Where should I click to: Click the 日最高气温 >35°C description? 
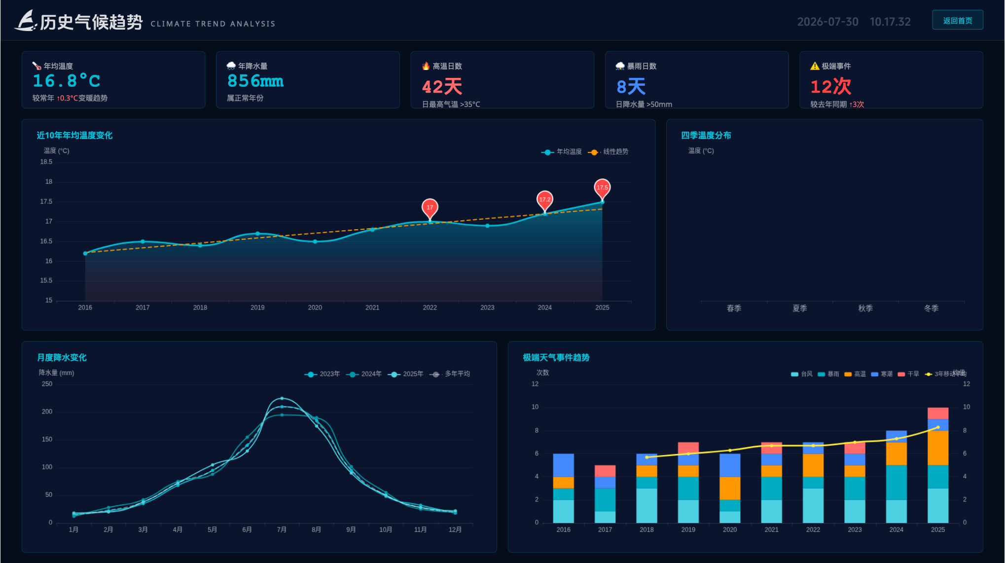(x=451, y=105)
